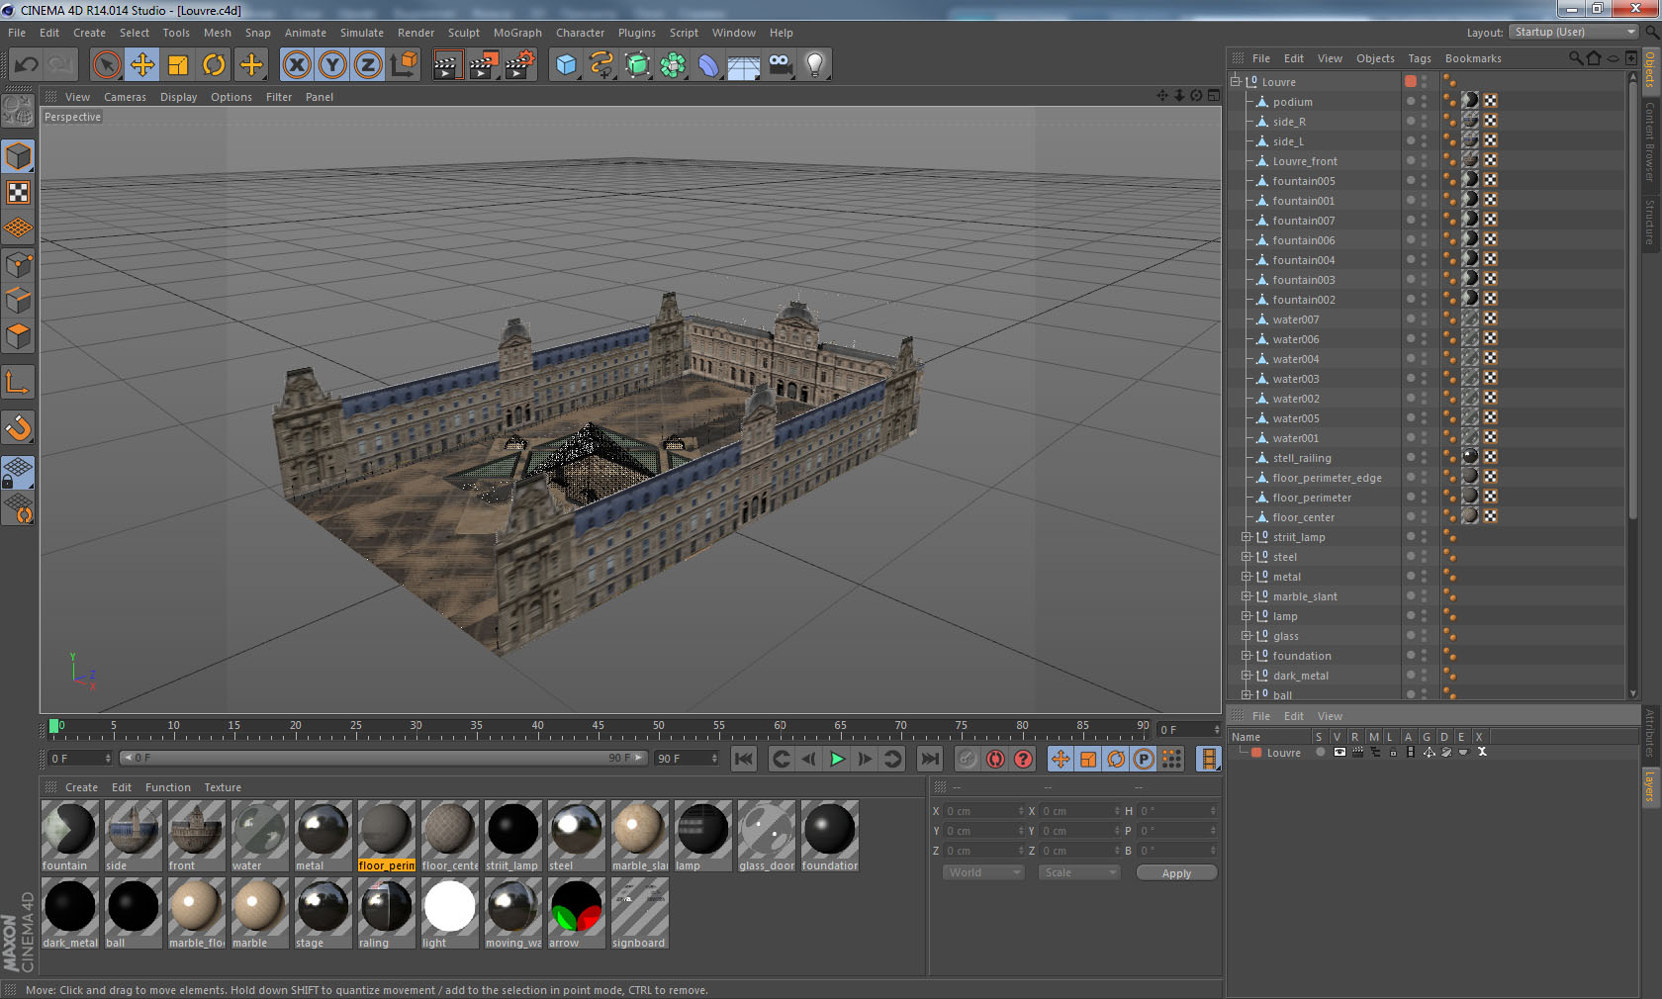Toggle Y axis lock
The image size is (1662, 999).
tap(332, 65)
